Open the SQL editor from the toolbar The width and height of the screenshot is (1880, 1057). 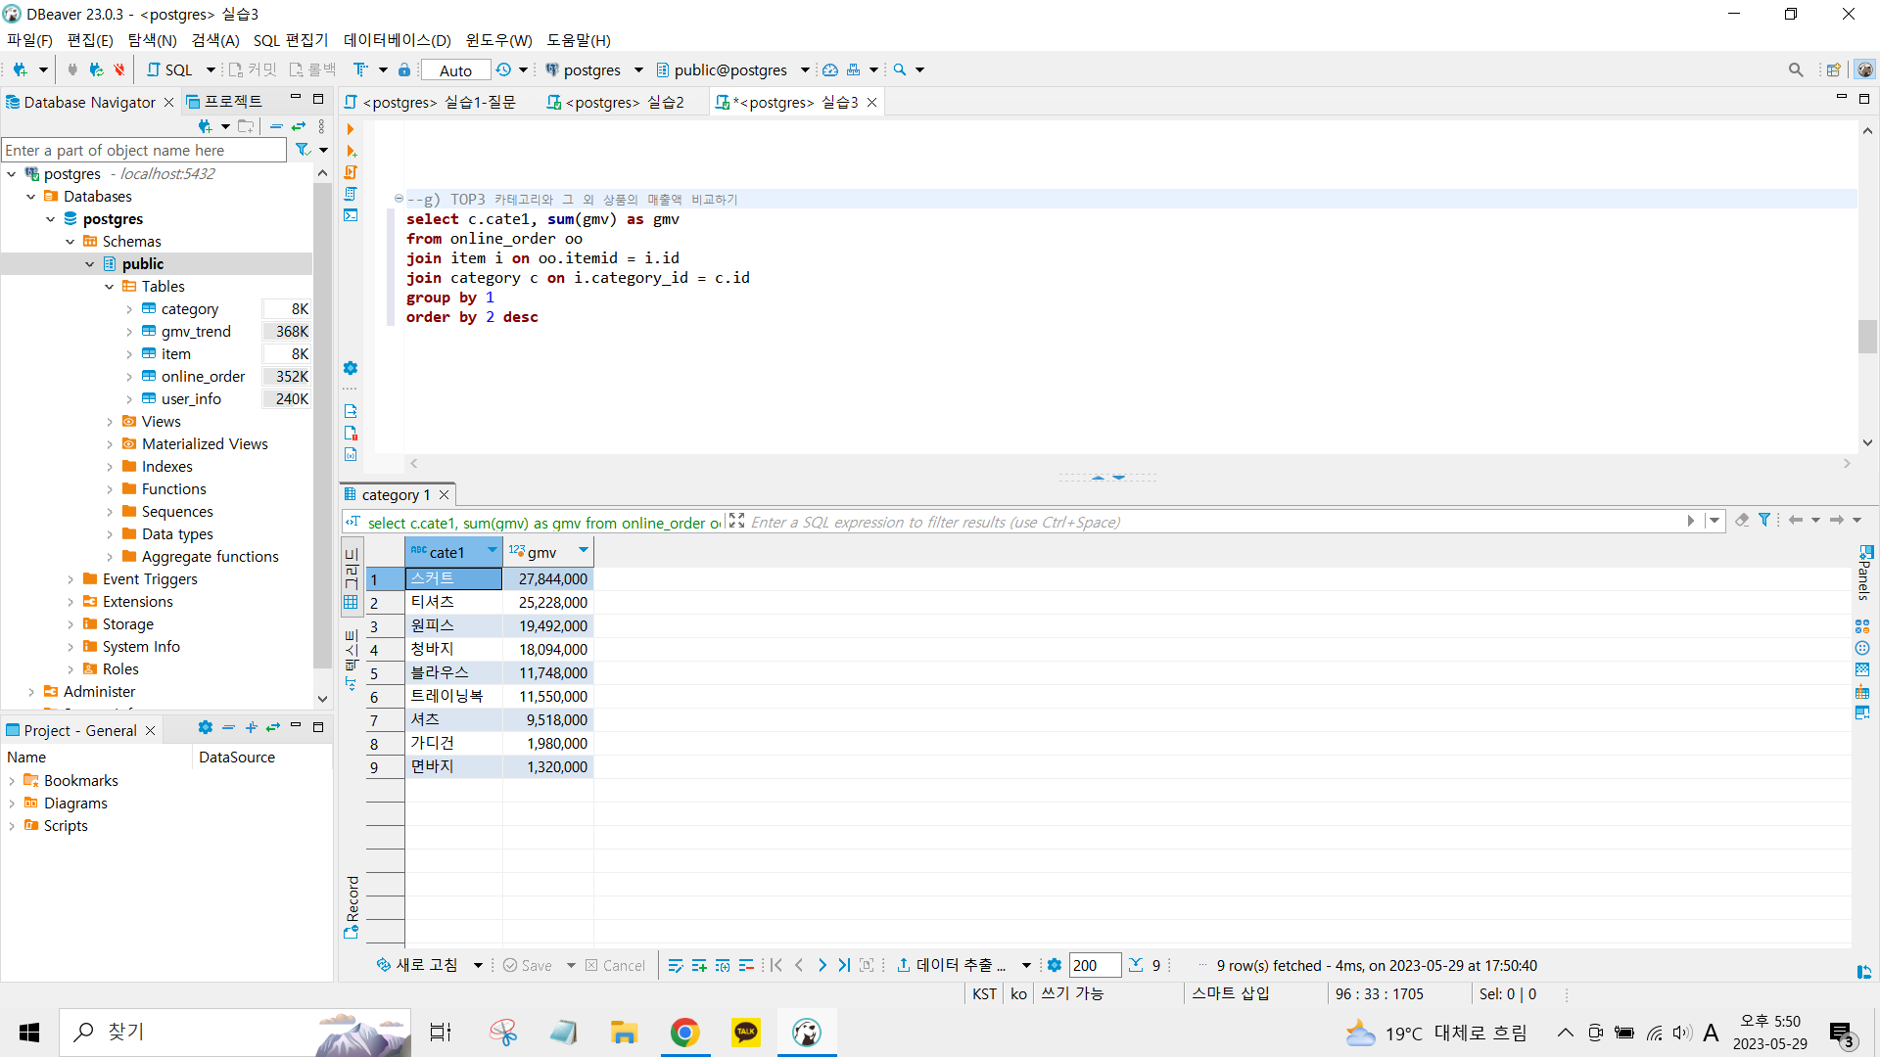[169, 69]
